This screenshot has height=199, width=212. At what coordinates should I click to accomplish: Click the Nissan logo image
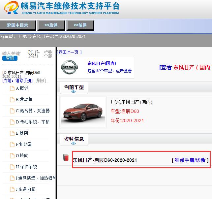tap(69, 67)
